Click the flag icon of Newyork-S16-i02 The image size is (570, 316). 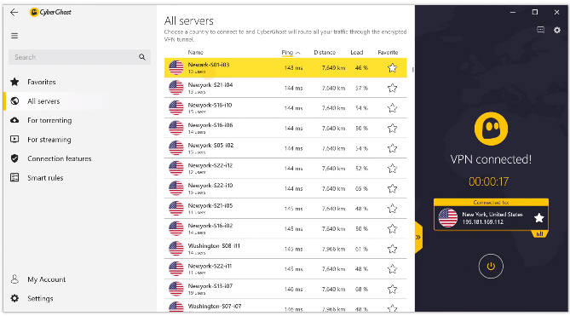pyautogui.click(x=176, y=228)
